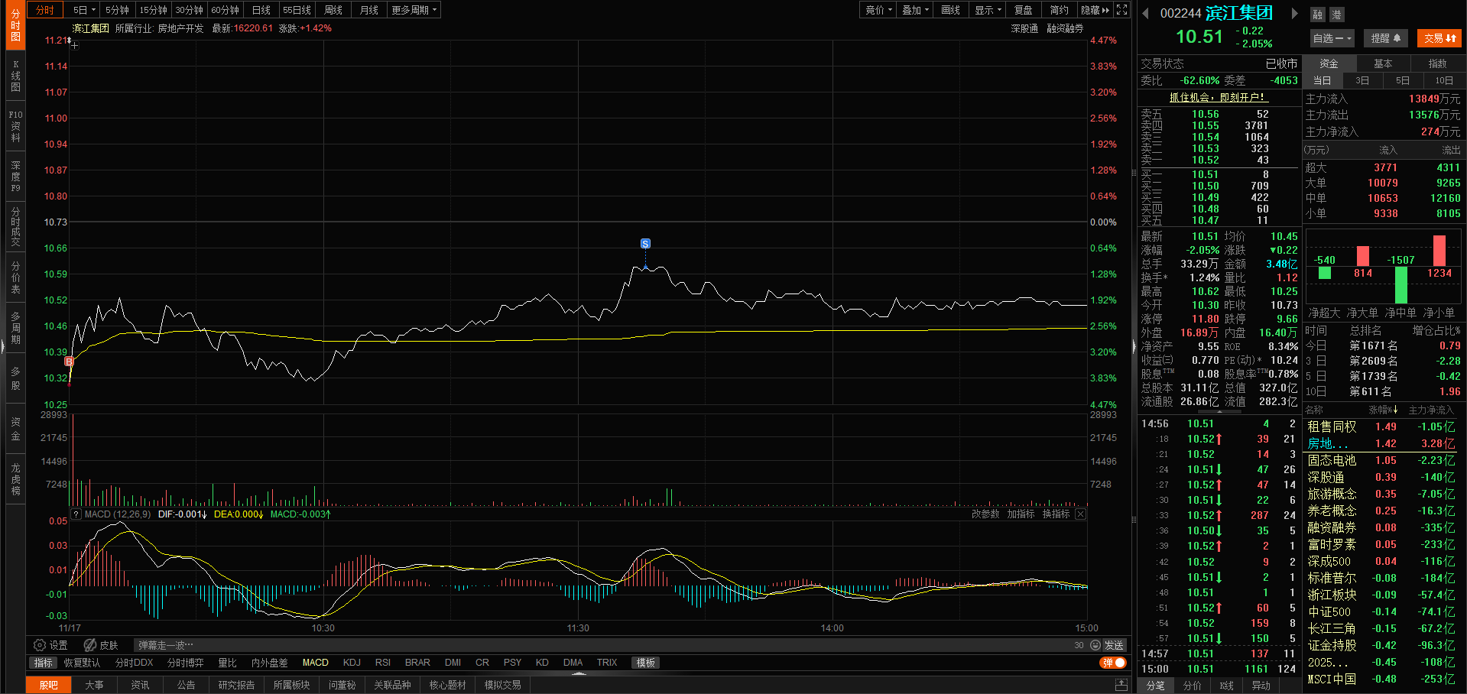Viewport: 1467px width, 694px height.
Task: Open the 深度F9 sidebar panel
Action: [15, 177]
